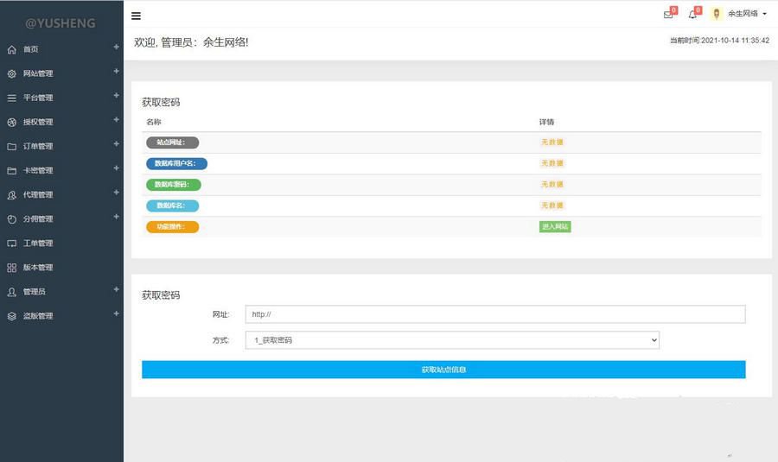Click the 卡密管理 folder icon

[12, 171]
